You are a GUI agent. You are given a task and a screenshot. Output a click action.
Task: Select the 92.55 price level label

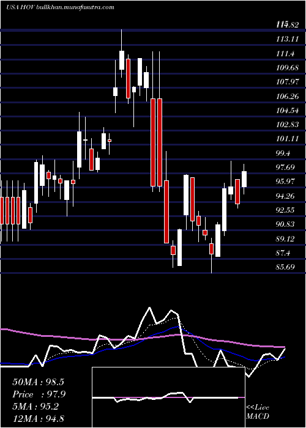[x=286, y=210]
